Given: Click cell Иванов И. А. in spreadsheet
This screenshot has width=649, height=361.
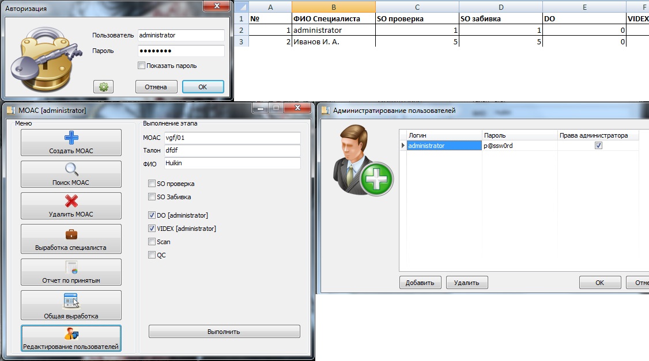Looking at the screenshot, I should click(x=334, y=42).
